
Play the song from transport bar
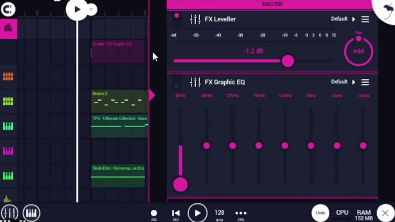pyautogui.click(x=197, y=213)
